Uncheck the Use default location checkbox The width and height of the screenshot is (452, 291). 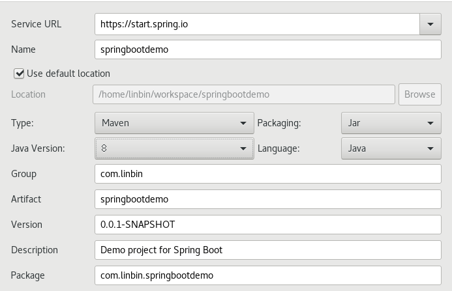click(18, 74)
